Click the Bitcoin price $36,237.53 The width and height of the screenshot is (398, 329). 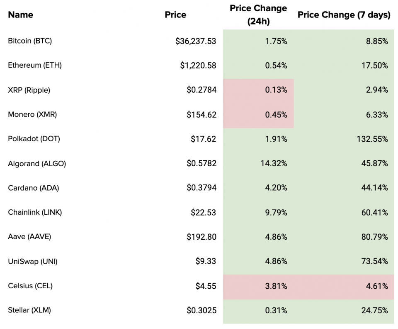click(x=196, y=41)
